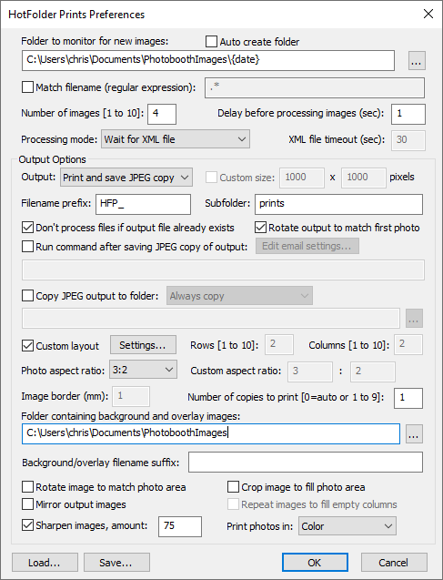Open the Processing mode dropdown
443x580 pixels.
point(176,139)
